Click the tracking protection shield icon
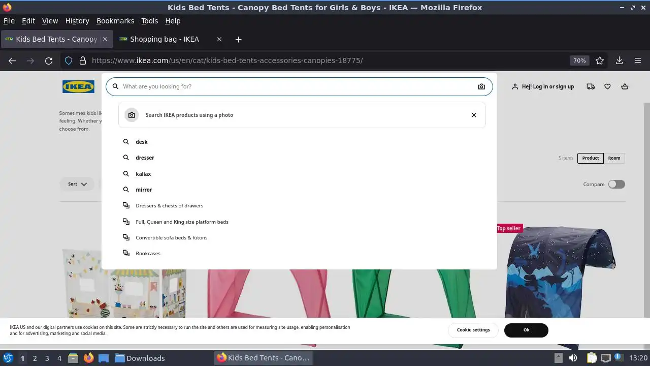 pos(69,60)
